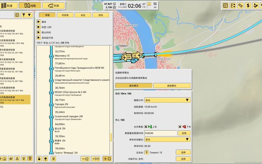262x164 pixels.
Task: Delete selected line with trash icon
Action: (x=24, y=158)
